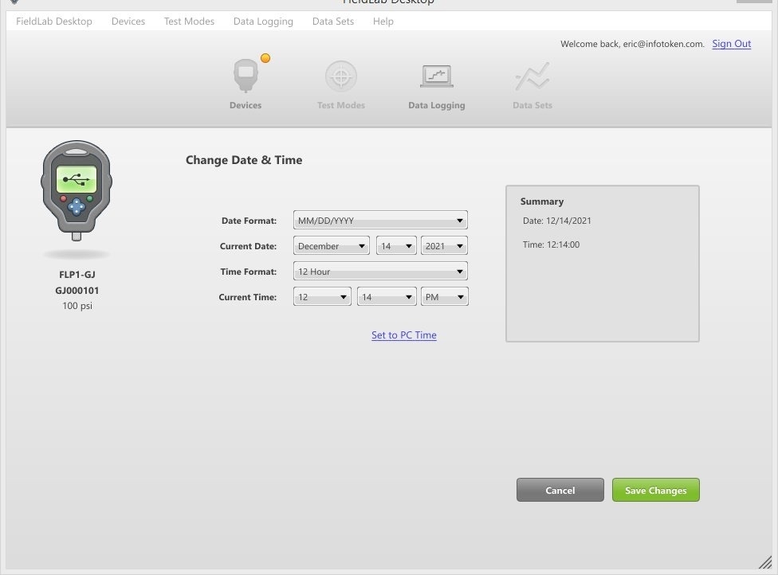Click the orange notification dot on Devices
This screenshot has width=778, height=575.
tap(265, 58)
